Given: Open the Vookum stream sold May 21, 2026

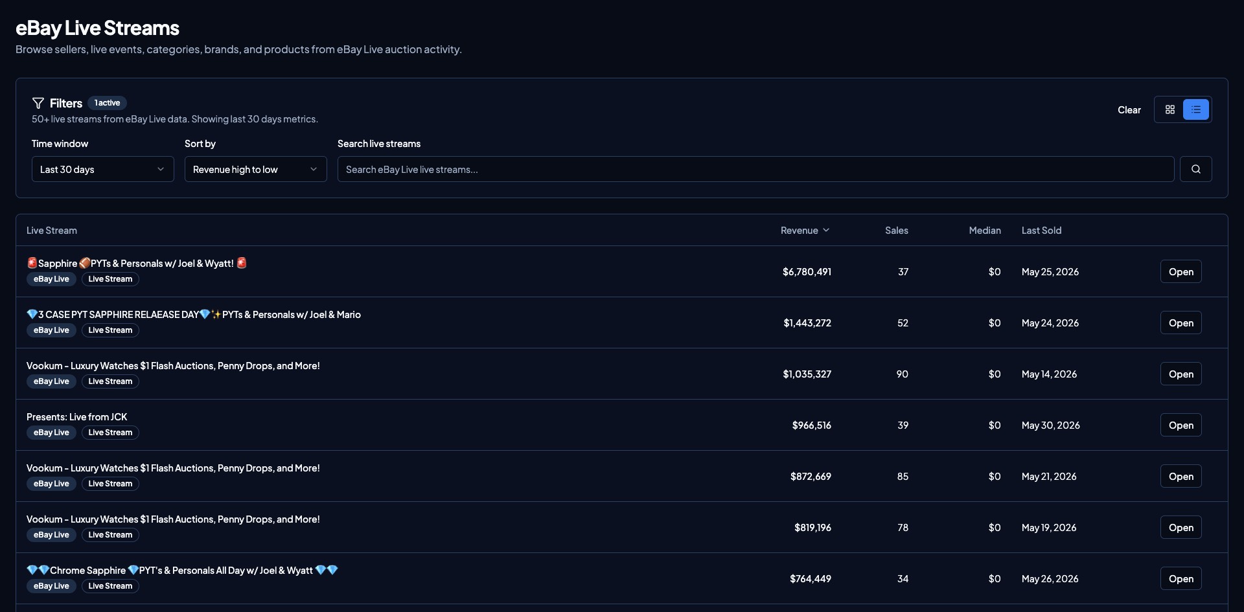Looking at the screenshot, I should tap(1181, 476).
